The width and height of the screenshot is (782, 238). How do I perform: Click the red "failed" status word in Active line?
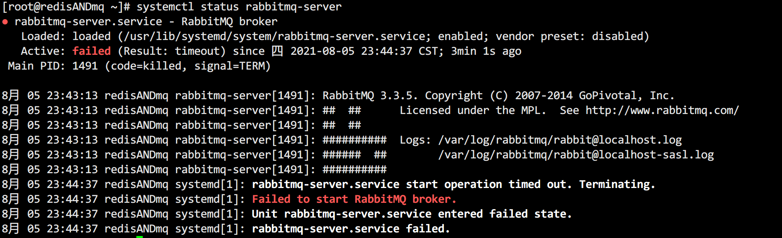pyautogui.click(x=91, y=51)
